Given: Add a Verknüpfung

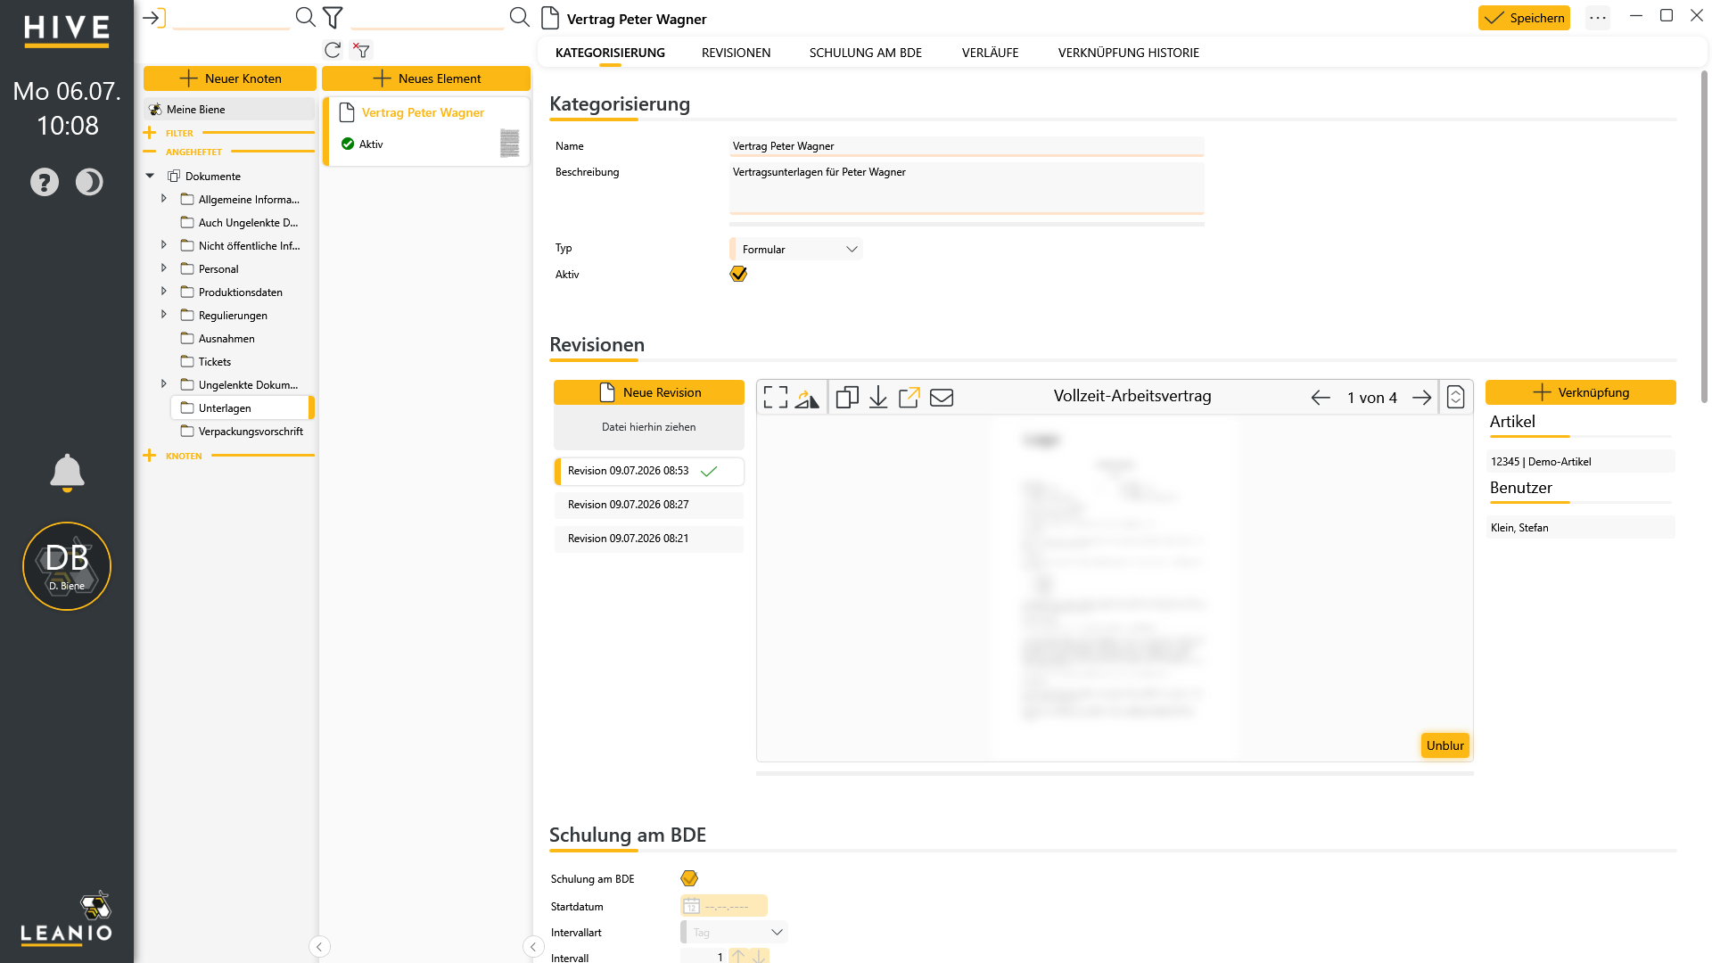Looking at the screenshot, I should 1581,392.
